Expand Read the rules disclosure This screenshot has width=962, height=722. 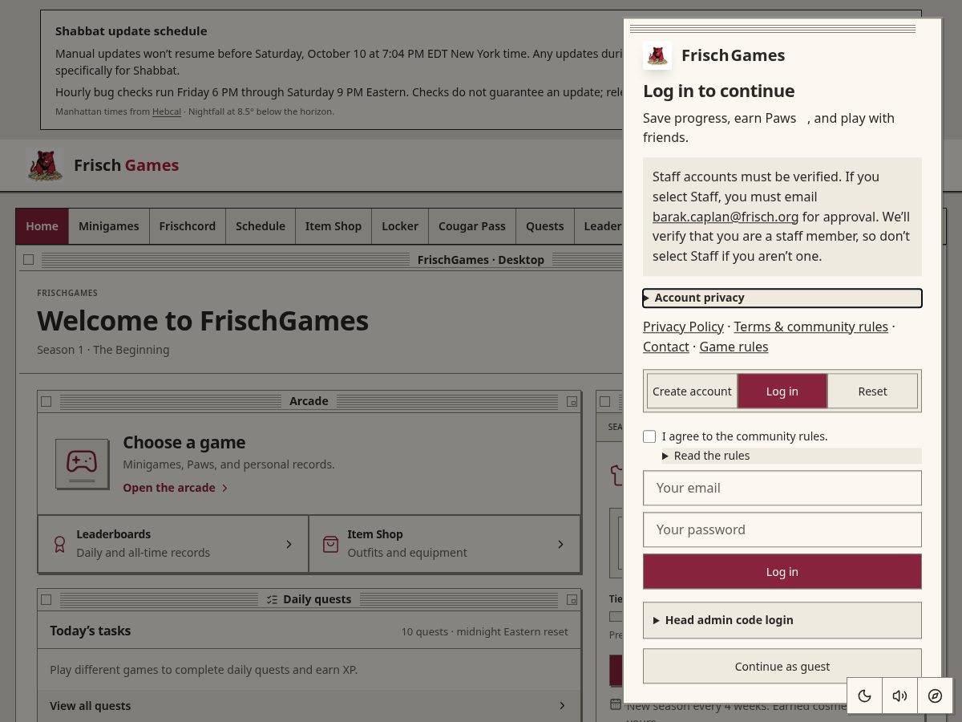[x=792, y=456]
